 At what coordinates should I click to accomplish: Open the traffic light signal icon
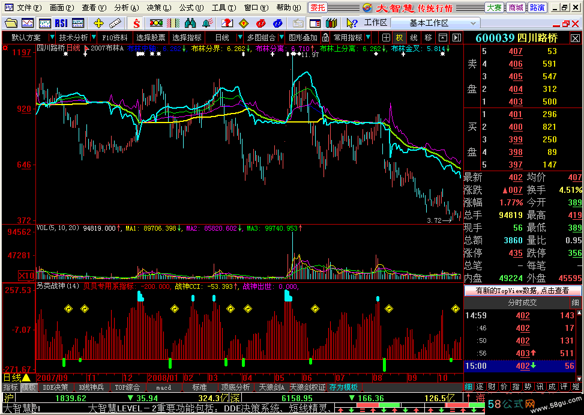[156, 23]
